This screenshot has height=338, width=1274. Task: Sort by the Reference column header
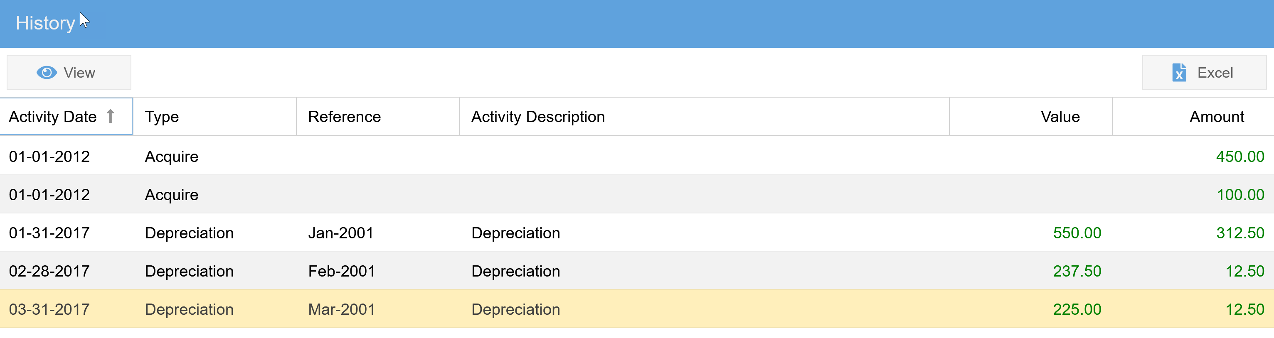(x=344, y=117)
